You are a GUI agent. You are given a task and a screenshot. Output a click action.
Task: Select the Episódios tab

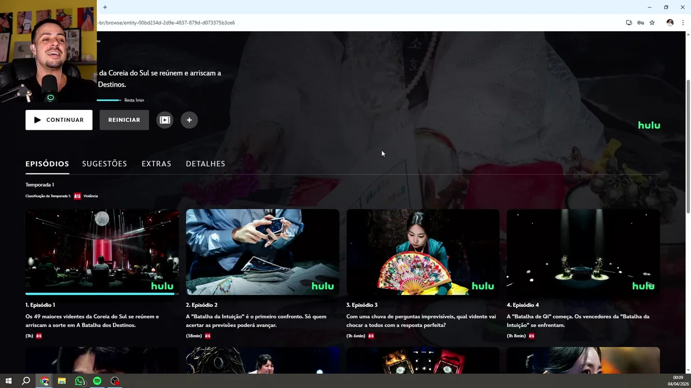pos(47,164)
